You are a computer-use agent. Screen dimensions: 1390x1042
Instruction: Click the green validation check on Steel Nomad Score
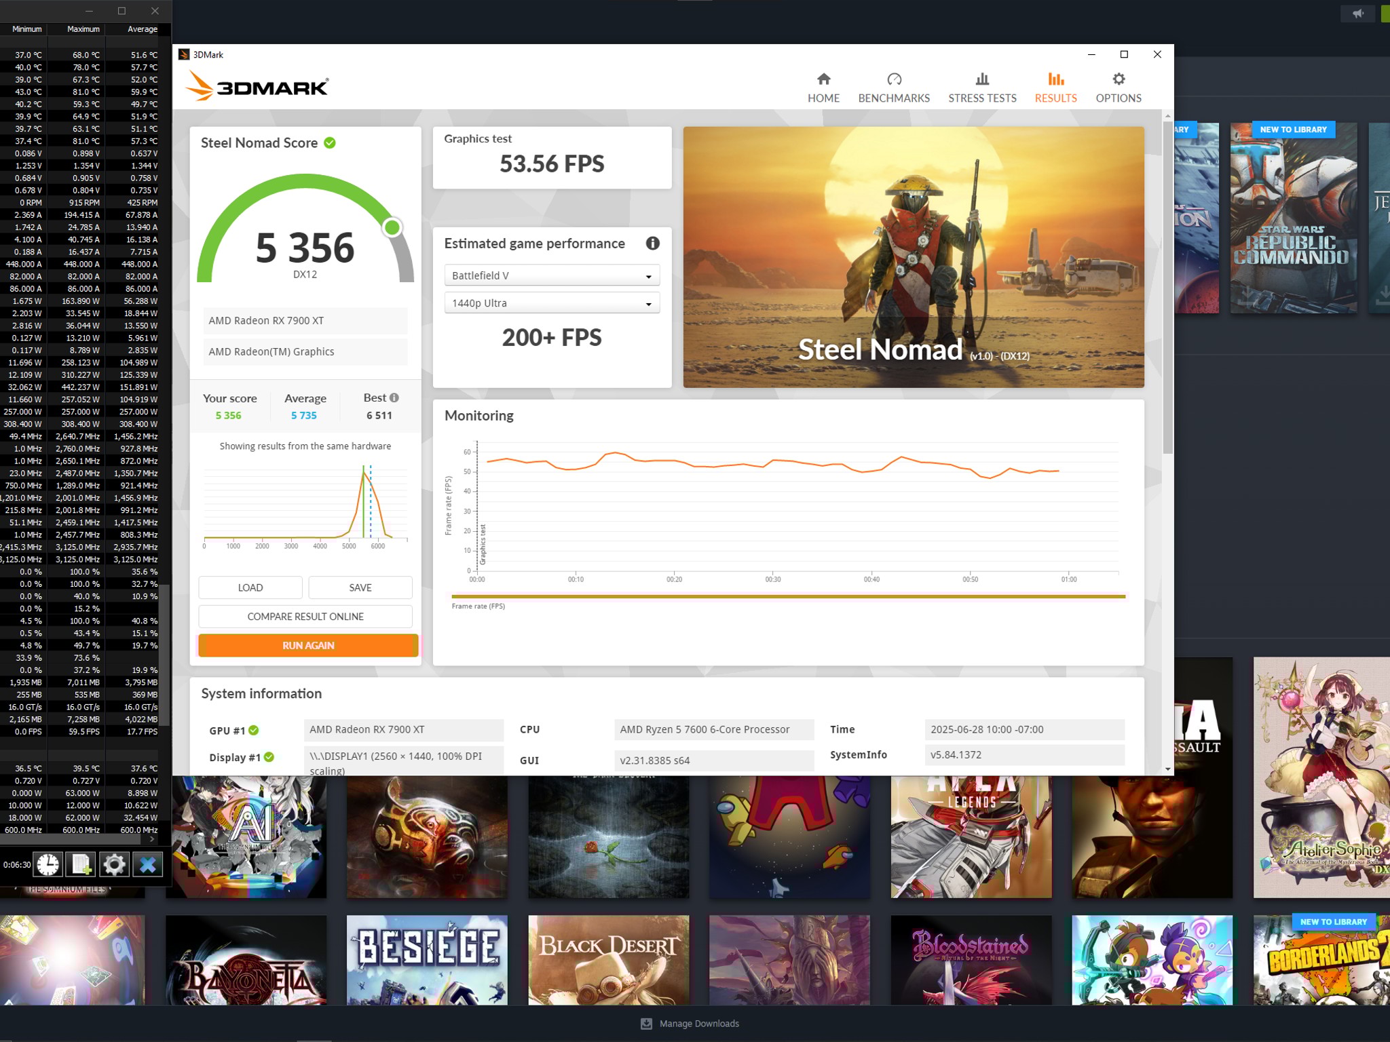click(330, 143)
